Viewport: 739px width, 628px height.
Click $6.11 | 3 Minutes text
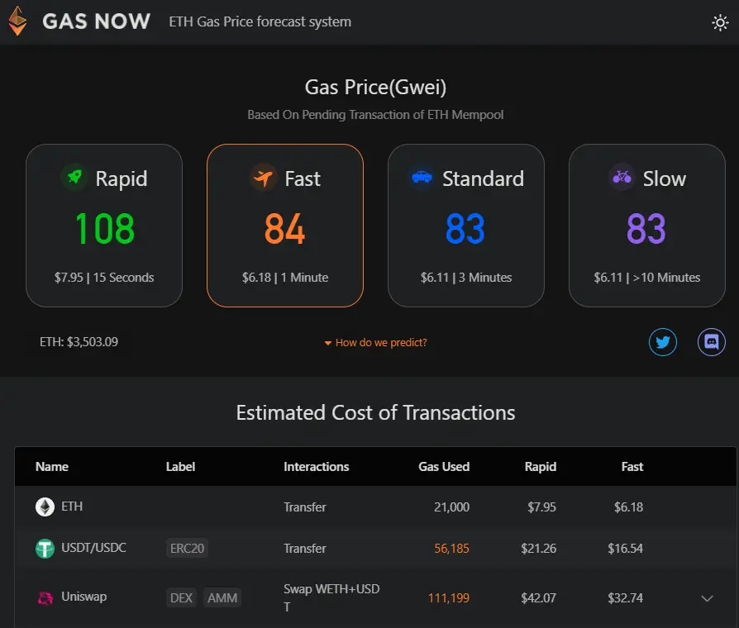pos(466,278)
